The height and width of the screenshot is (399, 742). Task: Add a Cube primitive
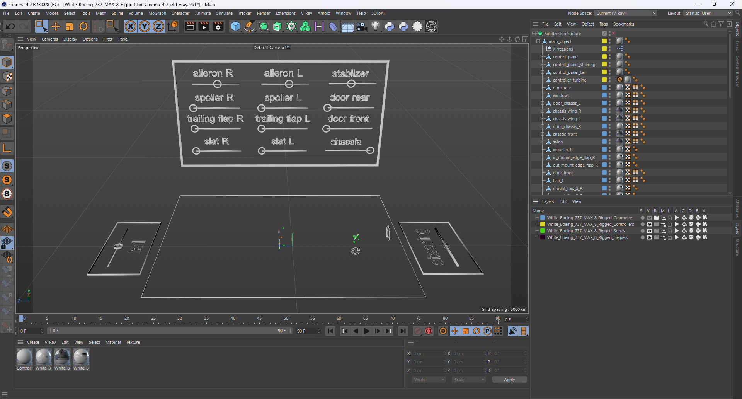pos(235,26)
